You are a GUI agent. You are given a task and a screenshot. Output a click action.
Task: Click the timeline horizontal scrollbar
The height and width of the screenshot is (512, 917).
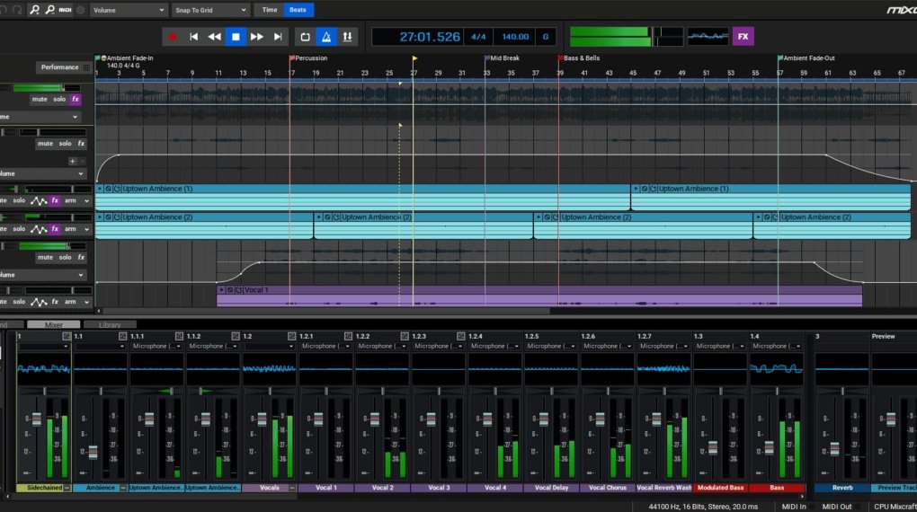click(326, 311)
